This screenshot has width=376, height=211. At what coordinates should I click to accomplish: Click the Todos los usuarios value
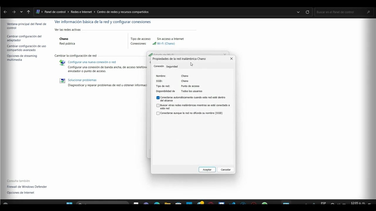pos(192,91)
